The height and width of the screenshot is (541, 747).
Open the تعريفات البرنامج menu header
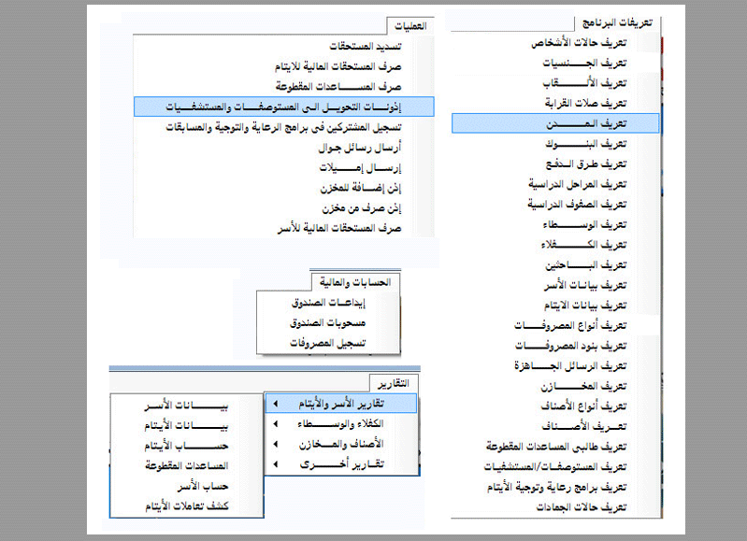point(617,22)
